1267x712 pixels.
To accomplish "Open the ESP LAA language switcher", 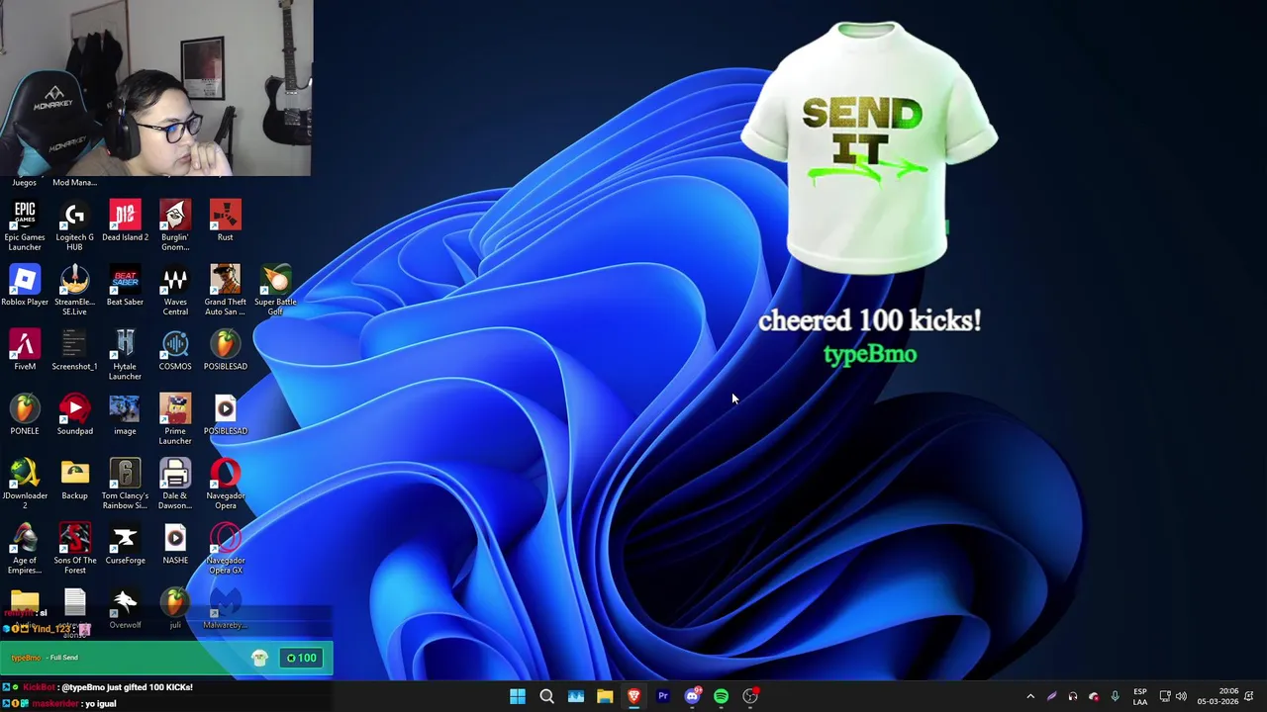I will (1140, 696).
